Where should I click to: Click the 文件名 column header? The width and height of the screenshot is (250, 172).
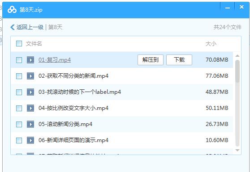click(34, 43)
